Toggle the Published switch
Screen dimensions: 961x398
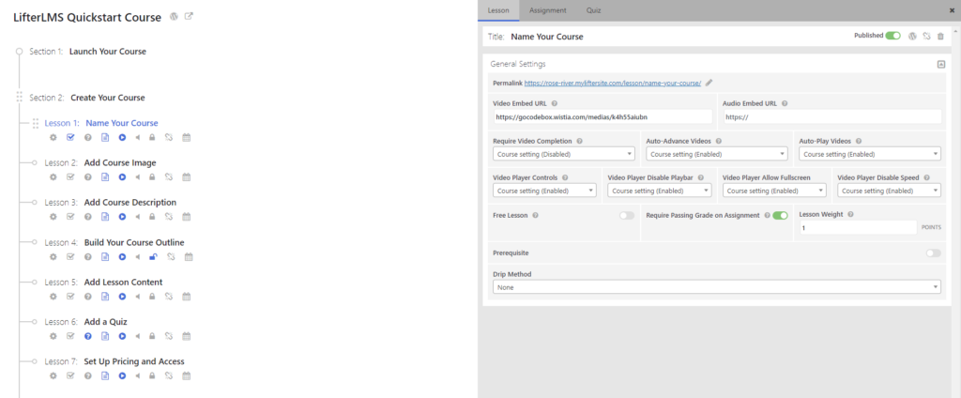[893, 37]
